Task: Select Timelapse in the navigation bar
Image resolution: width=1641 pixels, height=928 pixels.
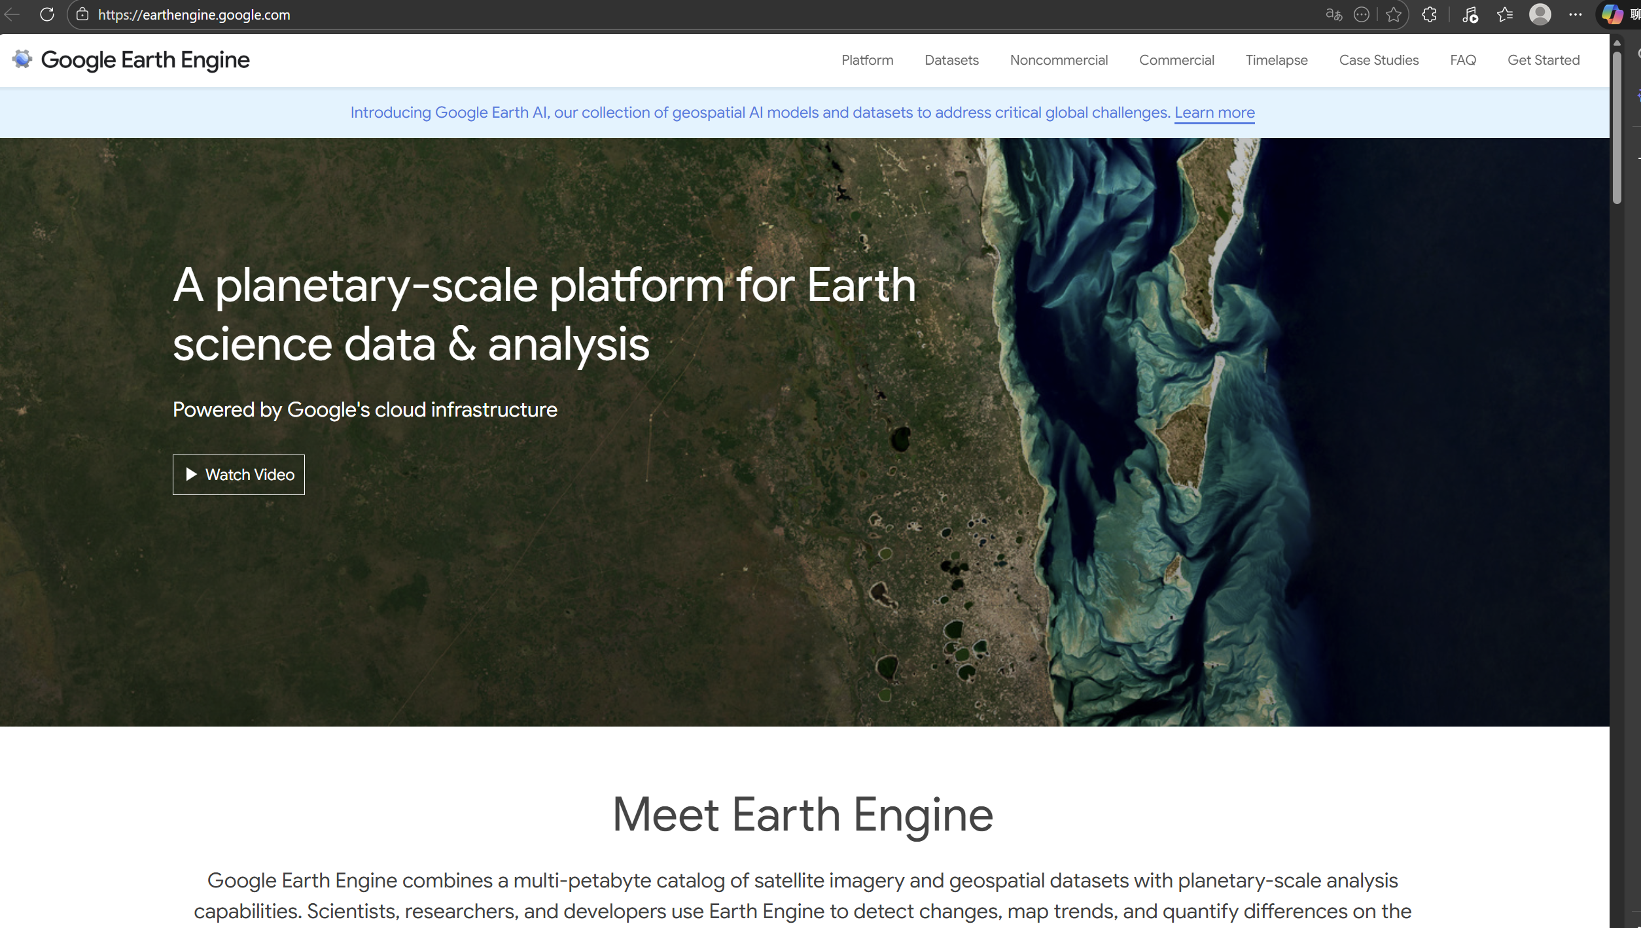Action: pyautogui.click(x=1276, y=60)
